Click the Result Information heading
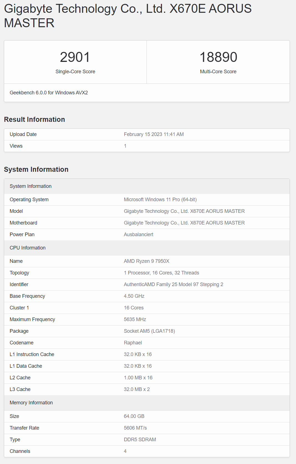The image size is (296, 464). click(34, 119)
